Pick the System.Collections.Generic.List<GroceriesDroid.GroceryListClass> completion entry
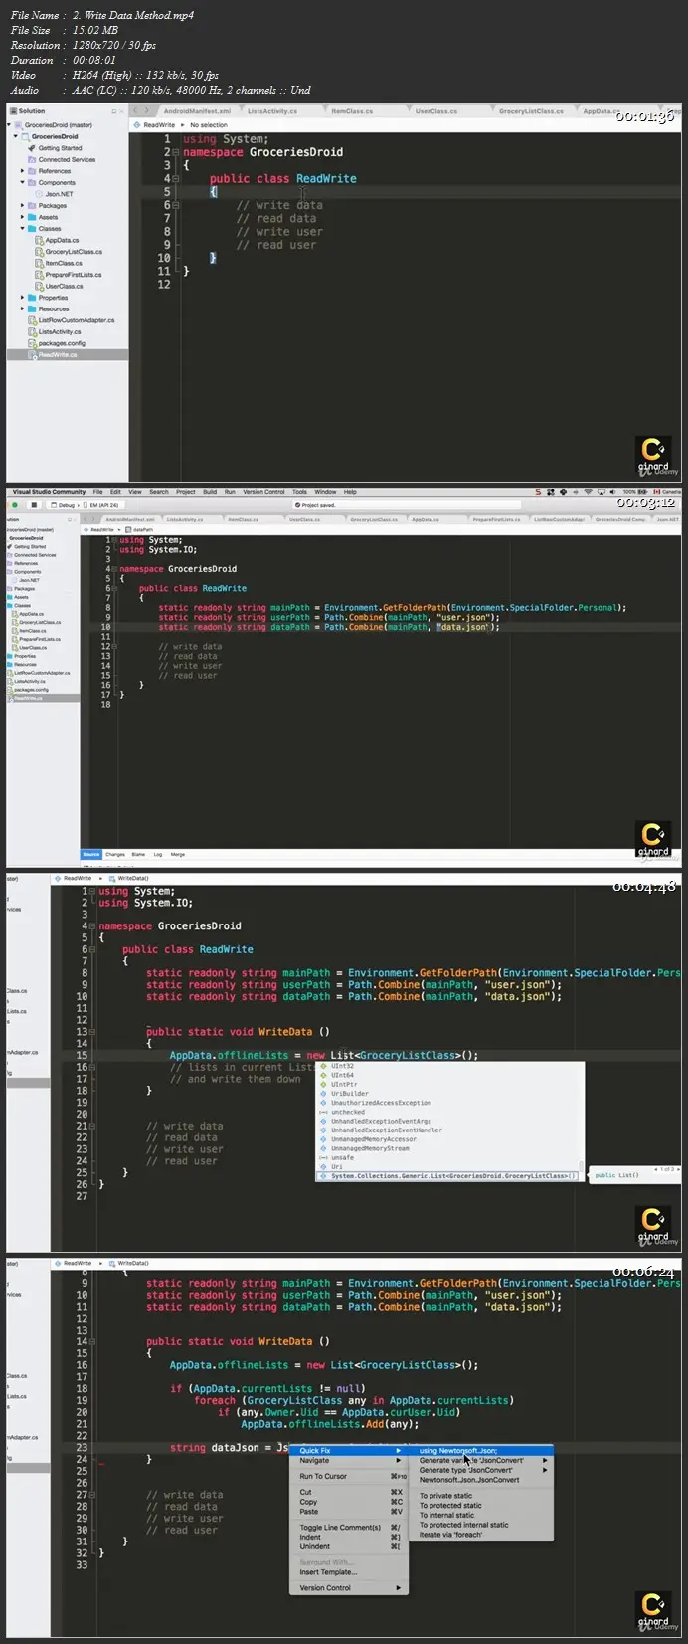This screenshot has width=688, height=1644. click(447, 1176)
